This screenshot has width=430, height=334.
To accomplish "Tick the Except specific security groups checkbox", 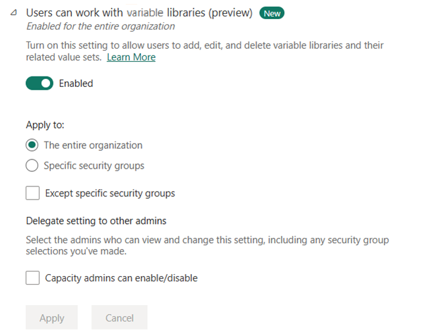I will tap(32, 194).
